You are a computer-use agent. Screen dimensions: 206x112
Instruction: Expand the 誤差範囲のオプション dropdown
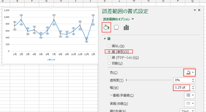pos(133,19)
